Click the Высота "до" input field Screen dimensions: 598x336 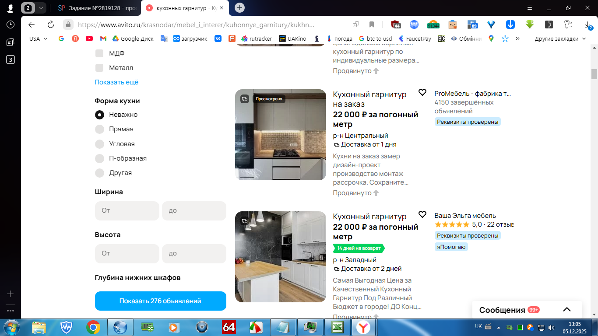click(x=194, y=253)
